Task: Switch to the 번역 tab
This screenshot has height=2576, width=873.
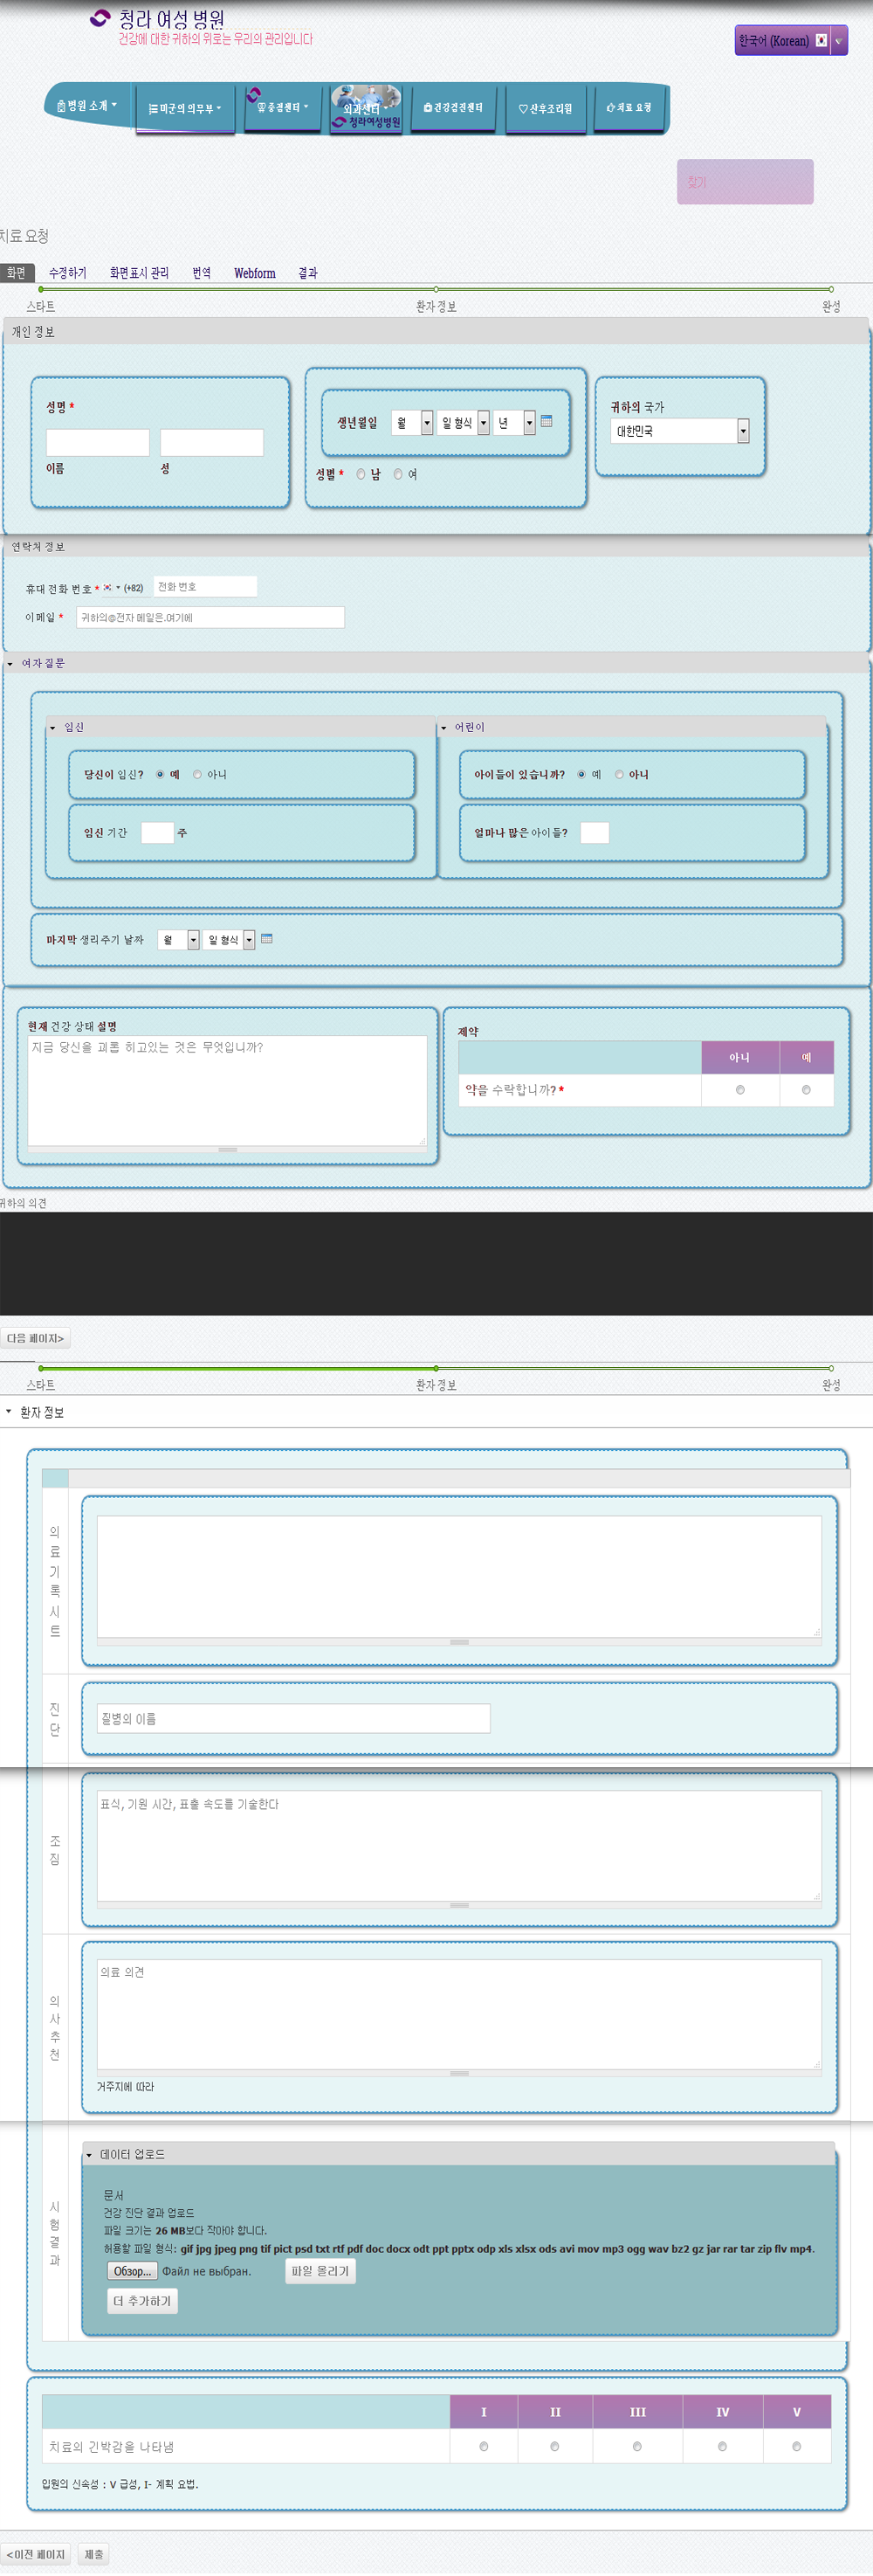Action: (202, 272)
